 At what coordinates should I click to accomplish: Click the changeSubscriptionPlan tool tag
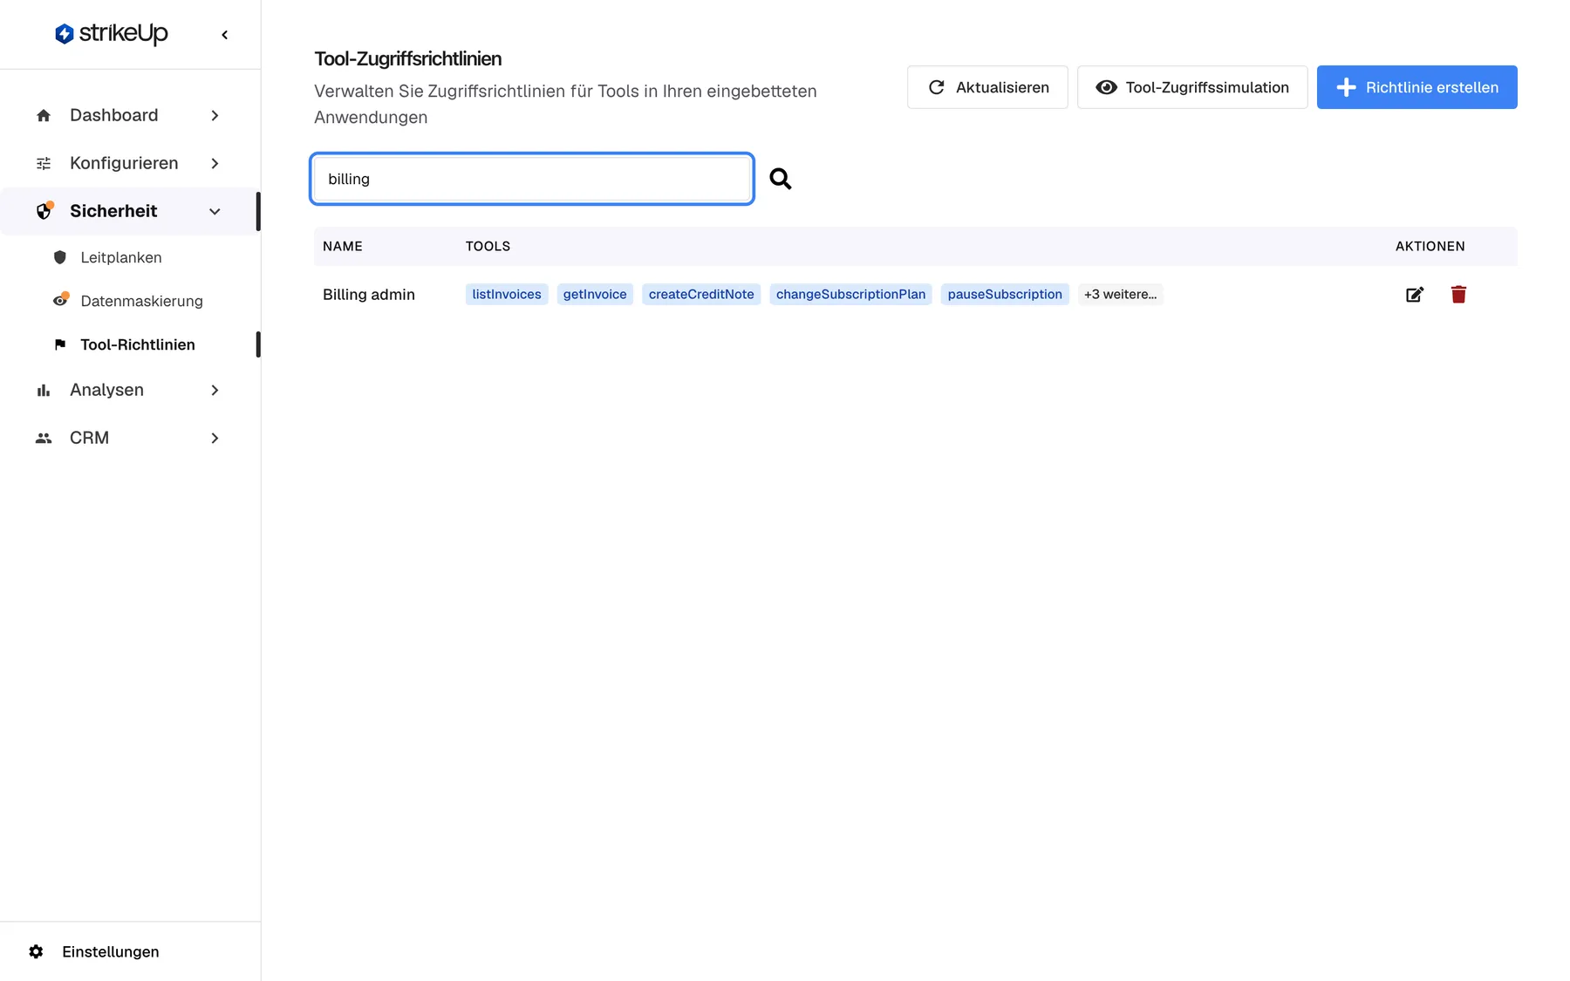(850, 294)
